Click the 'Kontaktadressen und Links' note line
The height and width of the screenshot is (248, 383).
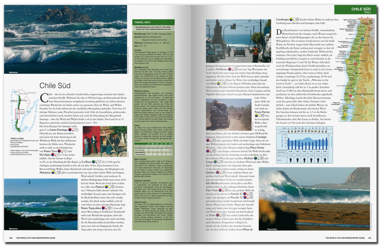pyautogui.click(x=153, y=28)
